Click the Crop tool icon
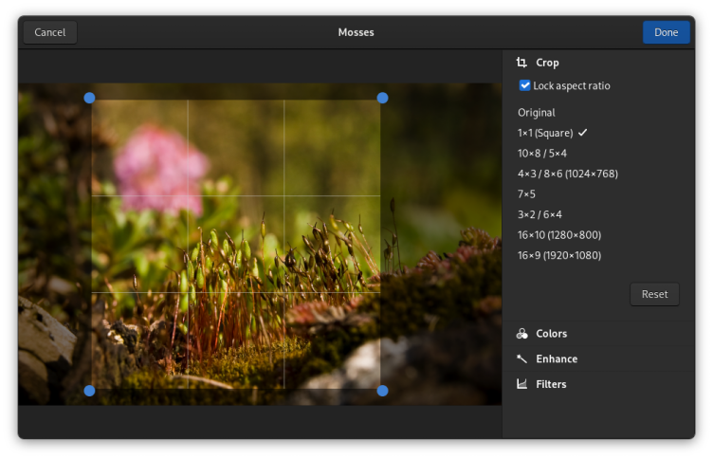This screenshot has width=713, height=459. click(x=521, y=63)
